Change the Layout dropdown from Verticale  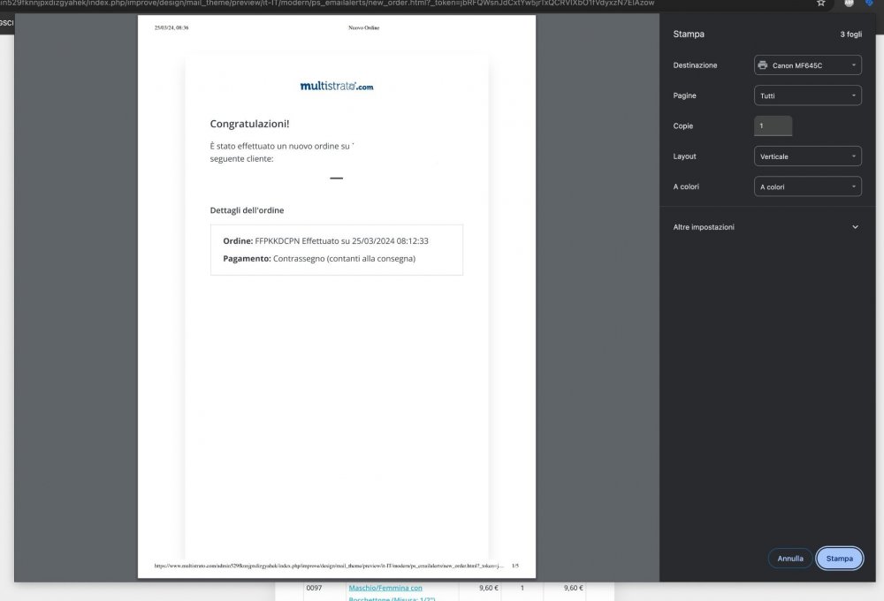[x=807, y=156]
